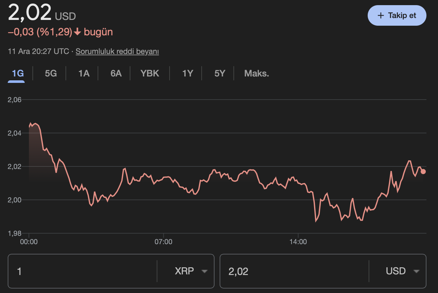View the 6A six-month chart

click(116, 73)
